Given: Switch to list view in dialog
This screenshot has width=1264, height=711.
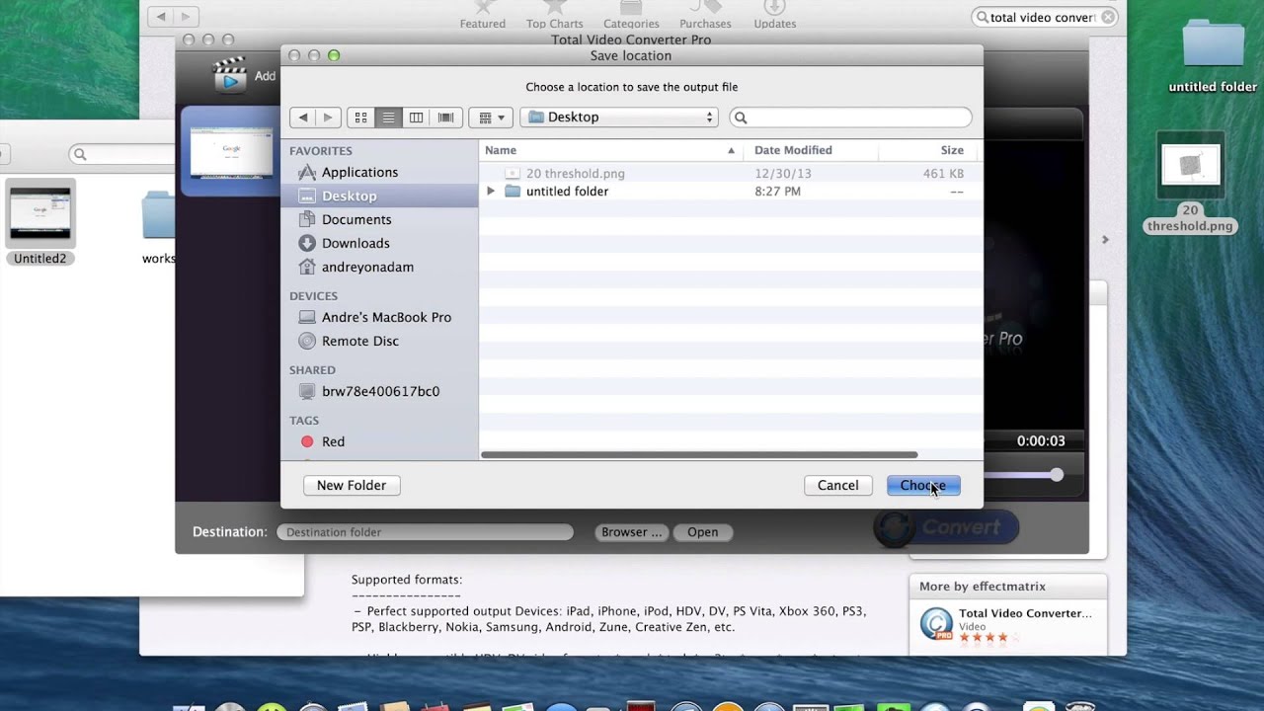Looking at the screenshot, I should (388, 118).
